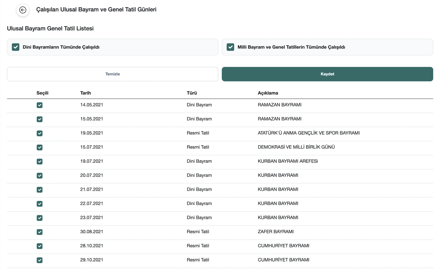Click ATATÜRK'Ü ANMA GENÇLİK VE SPOR BAYRAMI text
The height and width of the screenshot is (269, 440).
(x=309, y=133)
